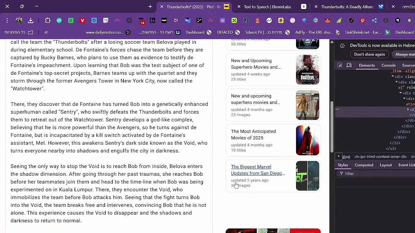Click the lighthouse extension icon
The width and height of the screenshot is (415, 233).
click(x=257, y=20)
